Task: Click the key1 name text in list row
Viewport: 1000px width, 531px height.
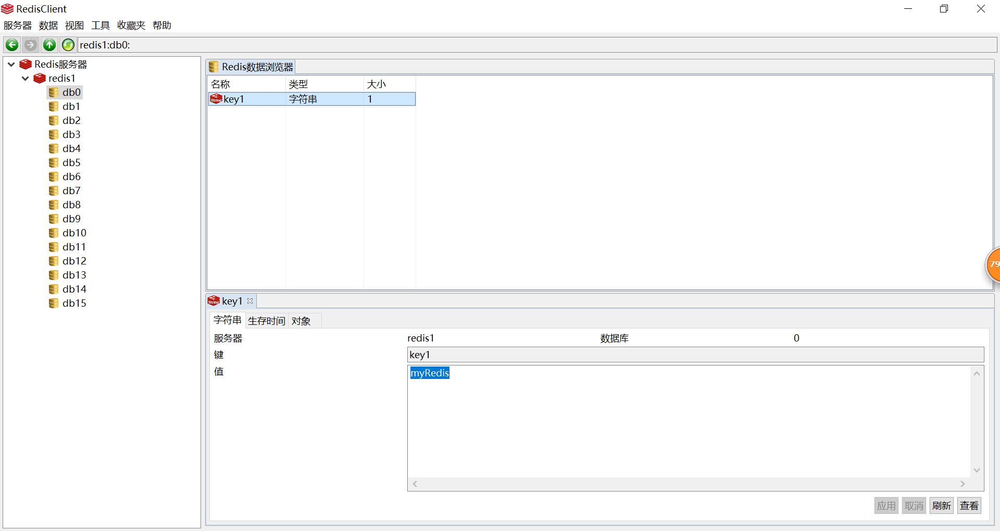Action: 234,99
